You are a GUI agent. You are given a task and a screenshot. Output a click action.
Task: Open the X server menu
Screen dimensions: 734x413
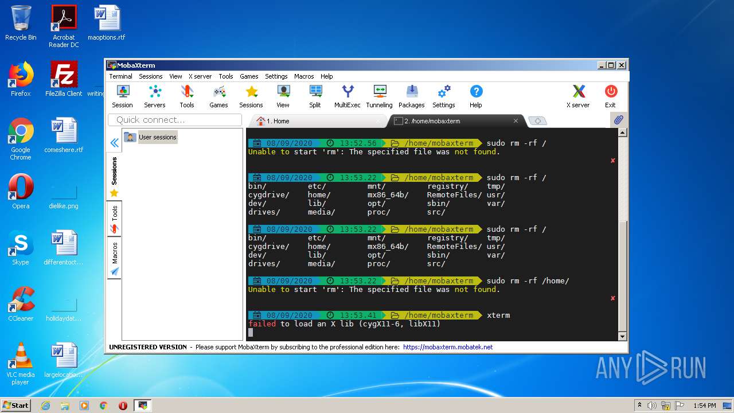[200, 76]
